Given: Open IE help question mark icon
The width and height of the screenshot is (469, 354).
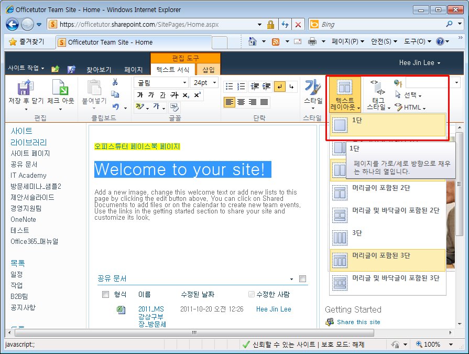Looking at the screenshot, I should pyautogui.click(x=440, y=41).
